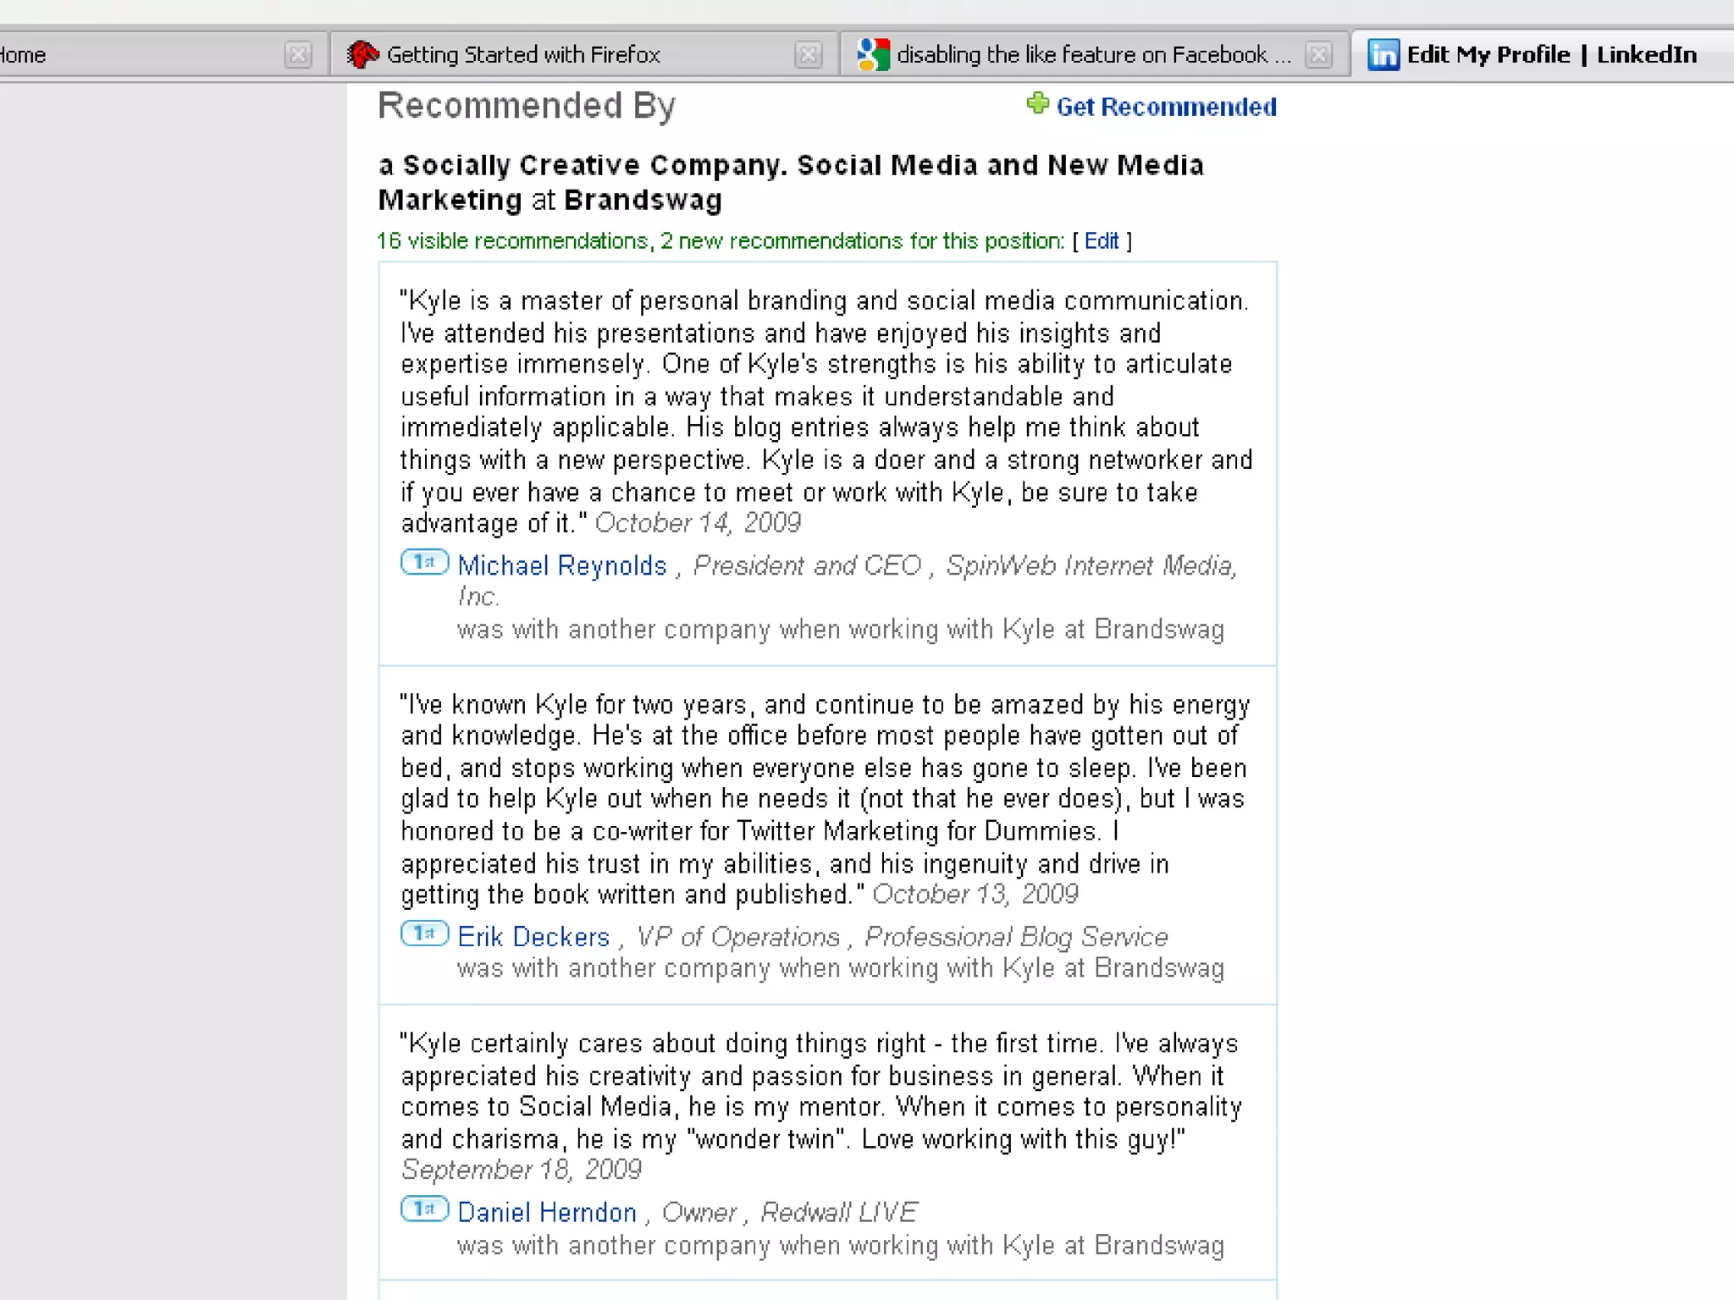Click Edit link for visible recommendations
Viewport: 1734px width, 1300px height.
tap(1102, 241)
